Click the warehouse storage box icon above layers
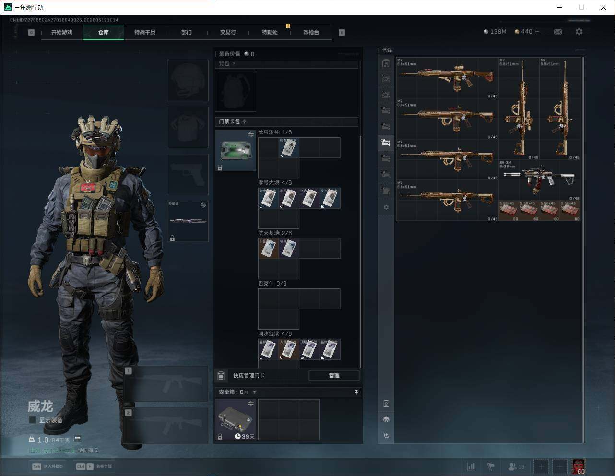615x476 pixels. coord(386,404)
